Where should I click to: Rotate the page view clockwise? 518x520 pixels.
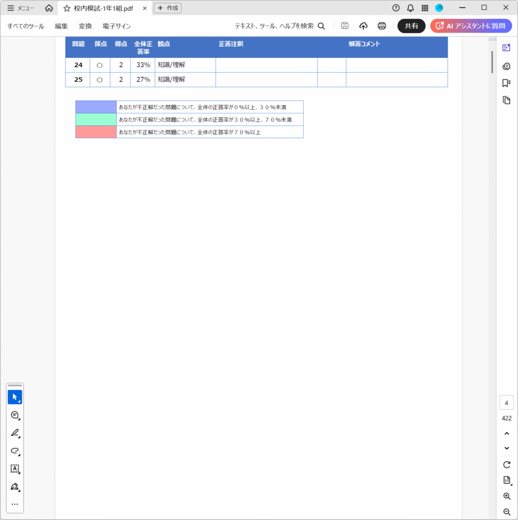click(506, 464)
